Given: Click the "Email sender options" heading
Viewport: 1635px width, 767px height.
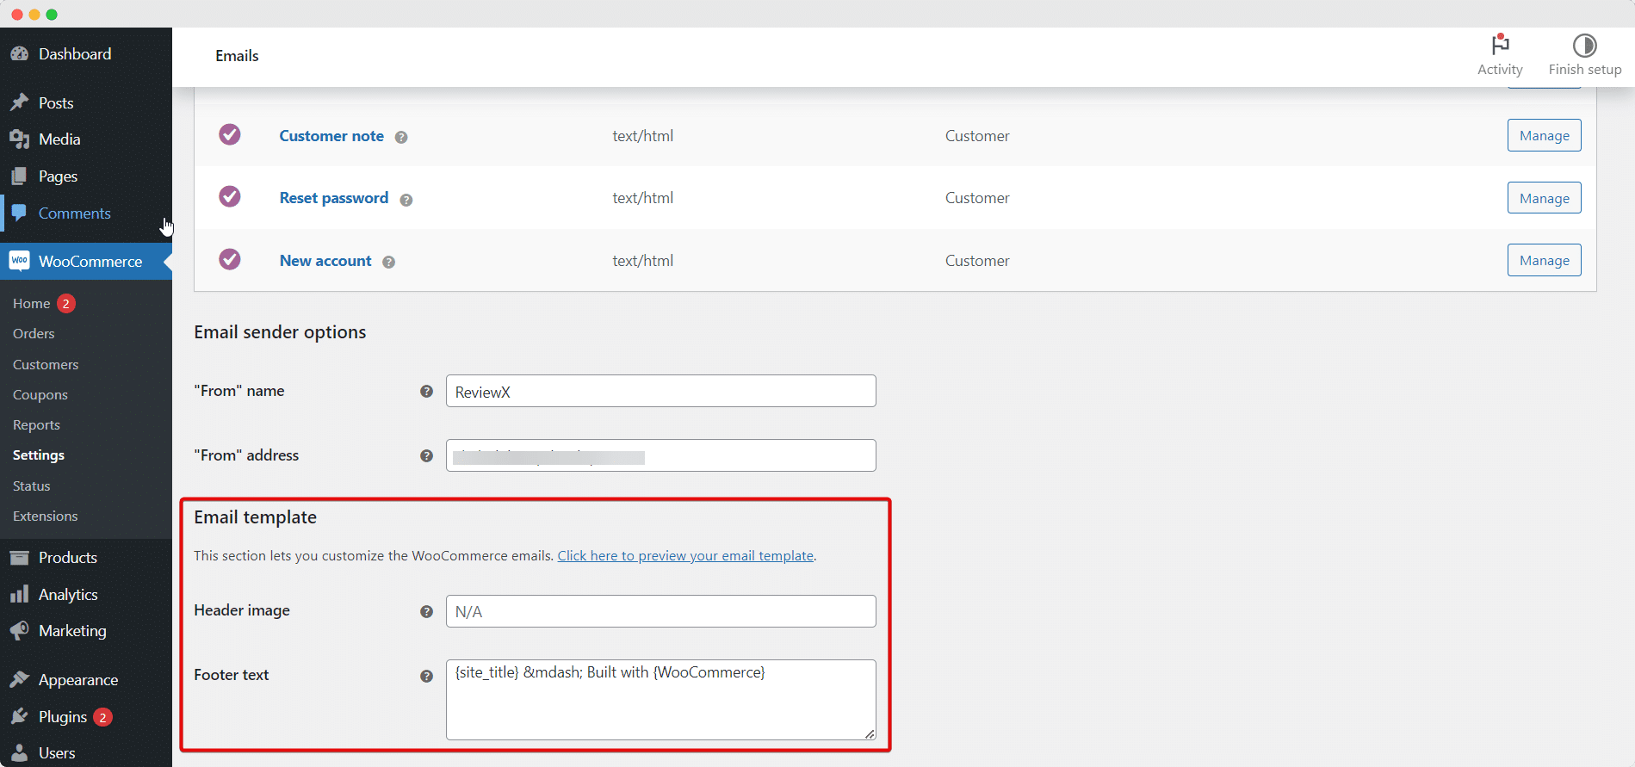Looking at the screenshot, I should point(280,331).
